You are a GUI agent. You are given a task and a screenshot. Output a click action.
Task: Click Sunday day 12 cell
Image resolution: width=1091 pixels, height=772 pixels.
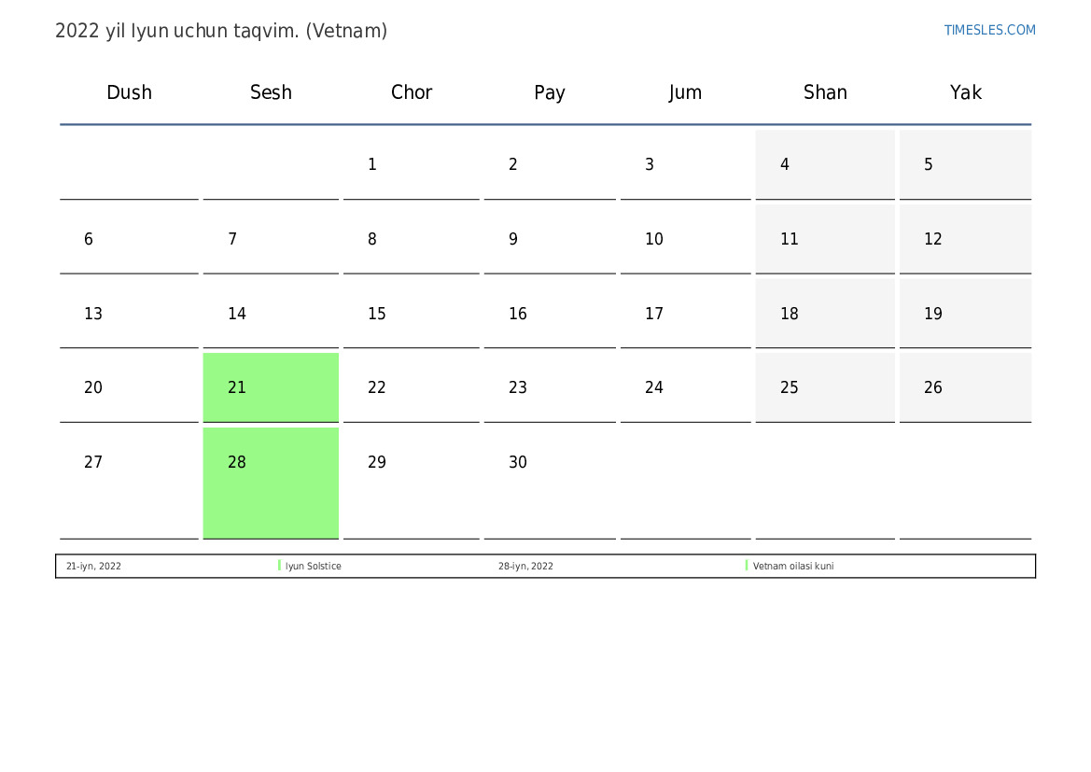[966, 239]
